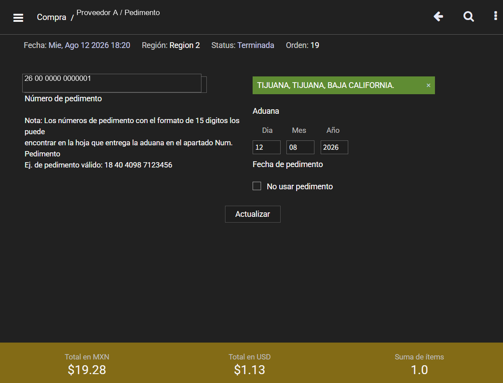Image resolution: width=503 pixels, height=383 pixels.
Task: Click the example pedimento 18 40 4098 7123456 line
Action: pyautogui.click(x=98, y=165)
